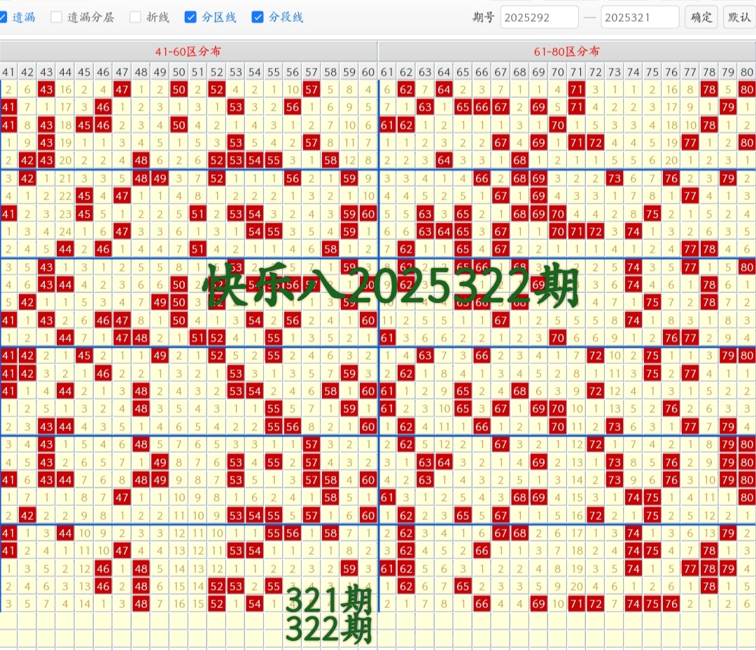
Task: Click column header 41
Action: point(8,72)
